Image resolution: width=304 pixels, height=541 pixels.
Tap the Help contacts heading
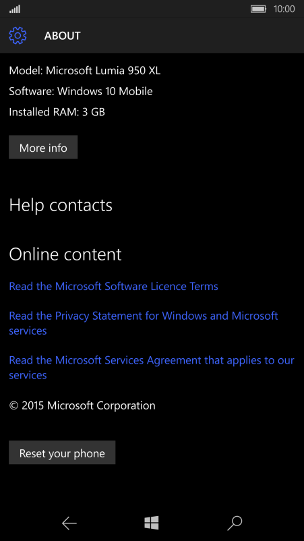pos(61,205)
